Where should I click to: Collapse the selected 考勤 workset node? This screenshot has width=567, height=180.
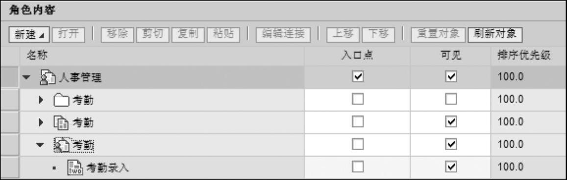[x=40, y=145]
